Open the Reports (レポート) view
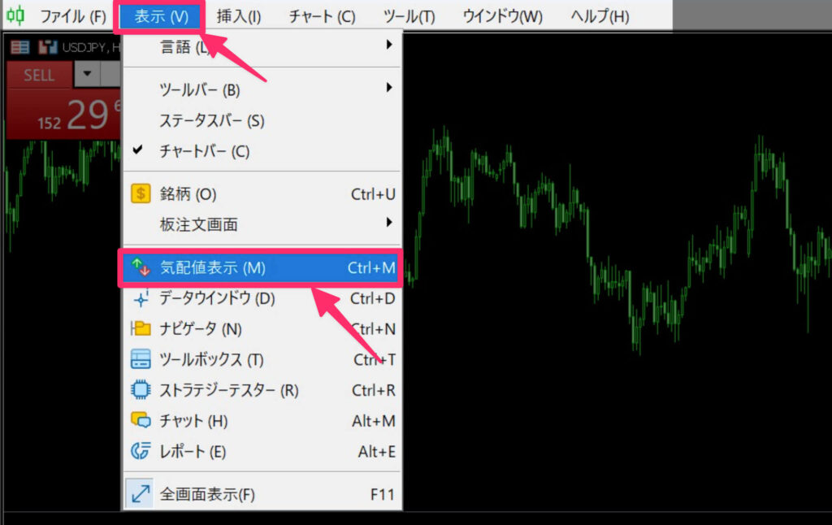The width and height of the screenshot is (832, 525). 195,453
